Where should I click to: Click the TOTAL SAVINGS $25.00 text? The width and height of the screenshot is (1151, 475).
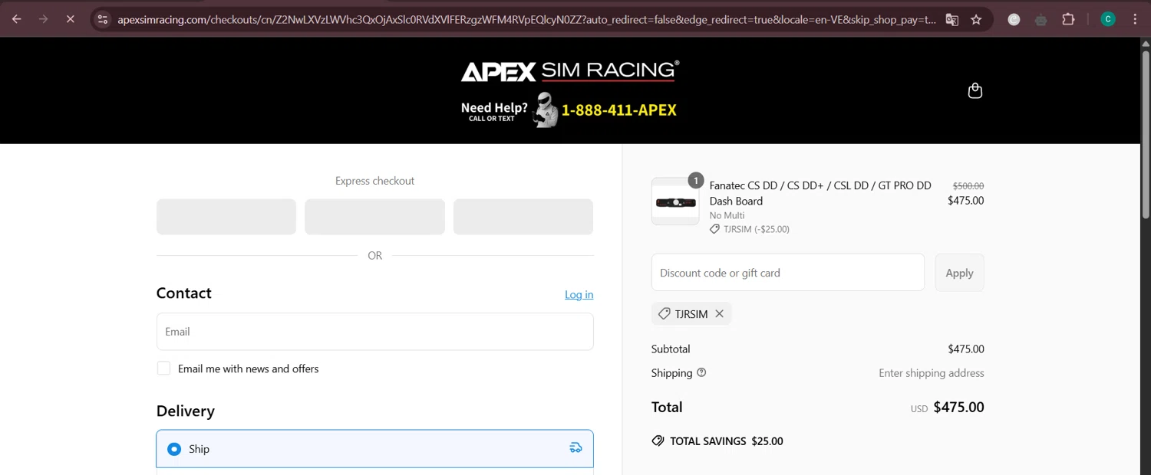pos(727,441)
